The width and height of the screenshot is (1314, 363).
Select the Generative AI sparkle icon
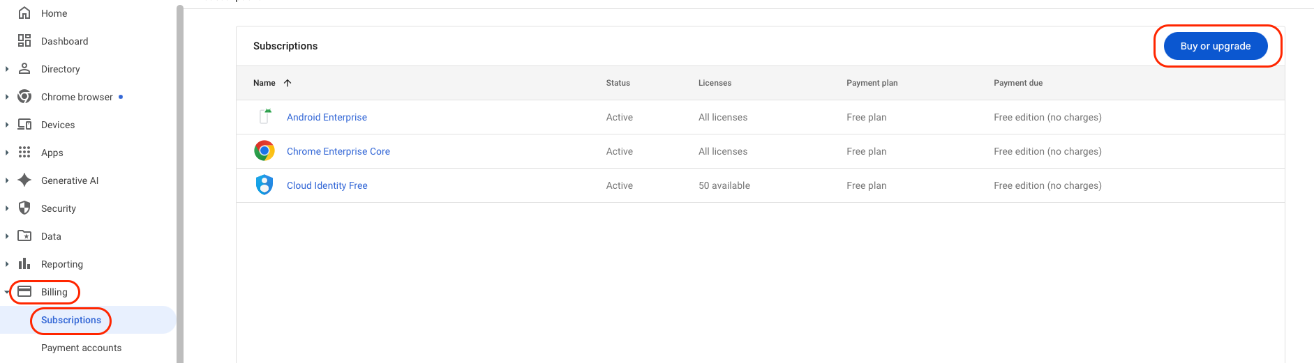24,180
